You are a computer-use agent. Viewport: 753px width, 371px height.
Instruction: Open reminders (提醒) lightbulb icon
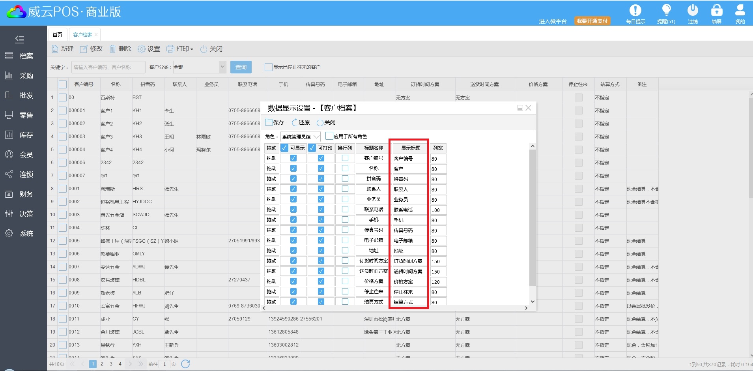pos(666,11)
